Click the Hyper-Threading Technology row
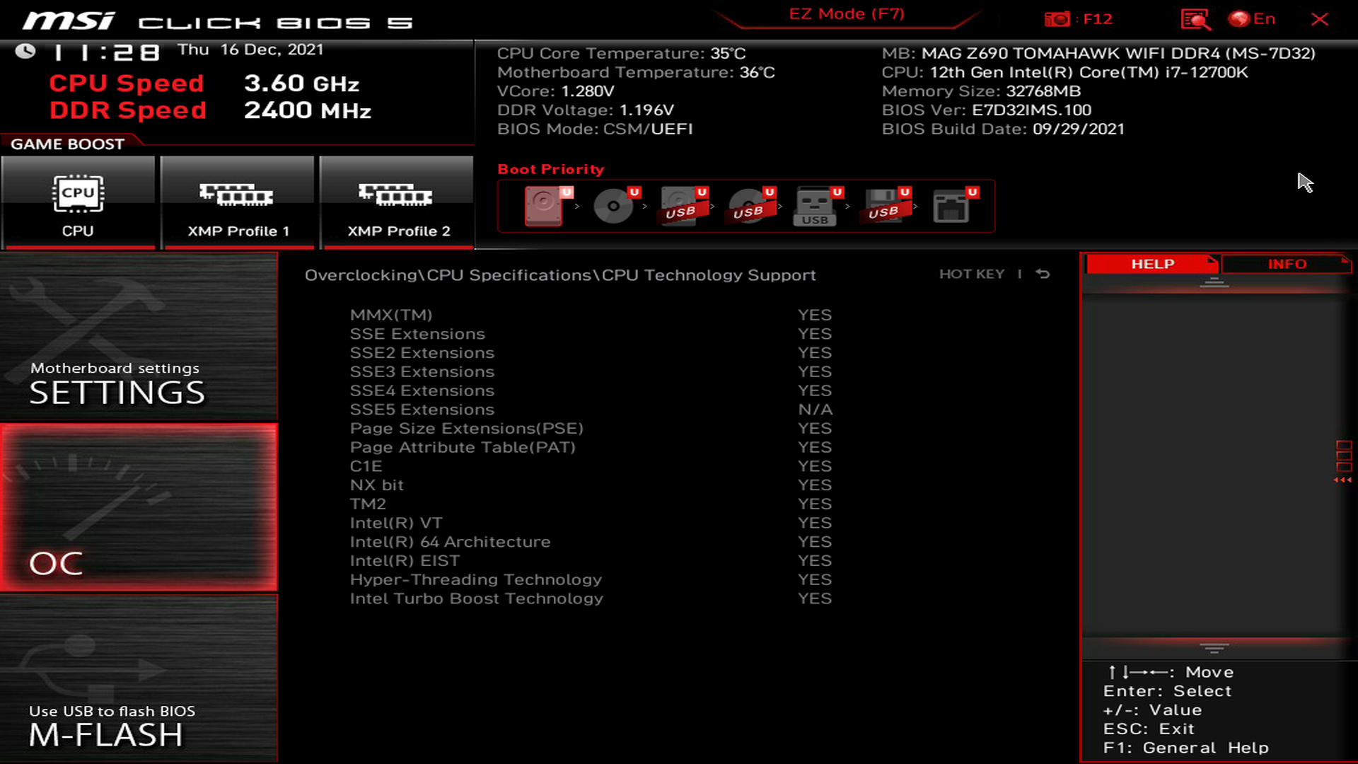 coord(591,579)
